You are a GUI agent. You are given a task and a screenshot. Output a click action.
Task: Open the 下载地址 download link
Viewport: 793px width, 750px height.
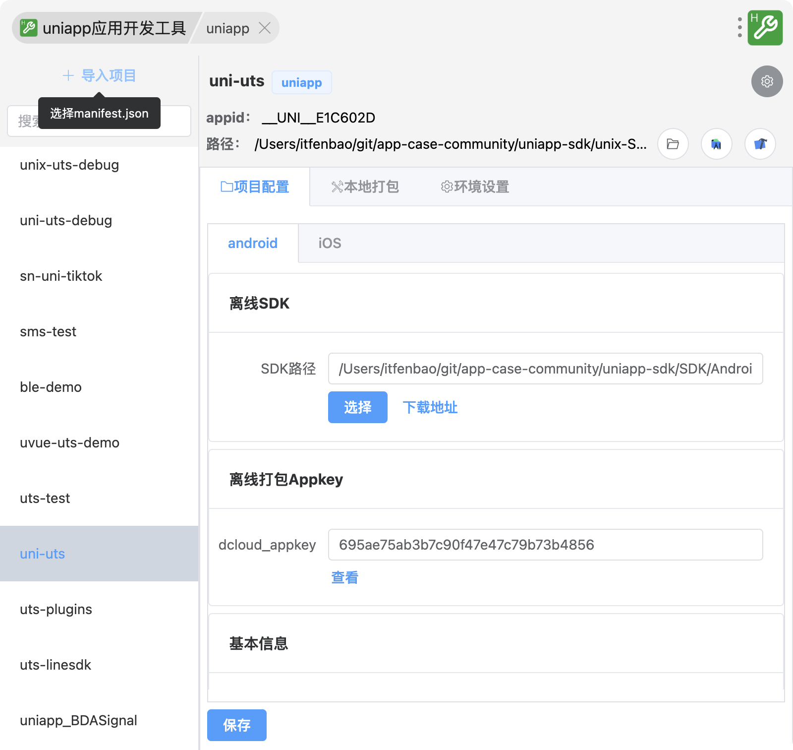pos(430,407)
